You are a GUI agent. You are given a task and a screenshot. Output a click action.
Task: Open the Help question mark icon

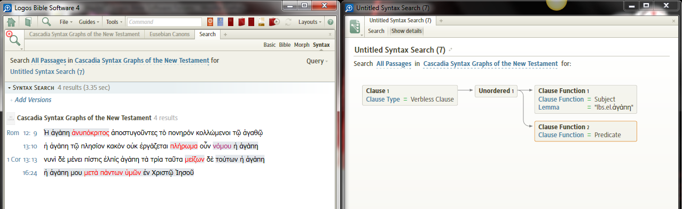tap(330, 22)
